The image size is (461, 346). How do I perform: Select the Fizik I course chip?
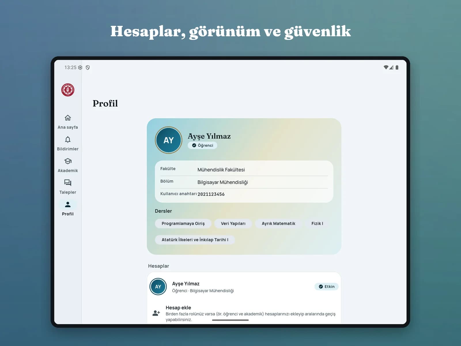317,223
